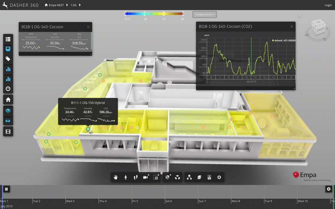Close the B118-1.OG-140-Cocoon (CO2) chart panel
Image resolution: width=335 pixels, height=209 pixels.
pyautogui.click(x=292, y=27)
